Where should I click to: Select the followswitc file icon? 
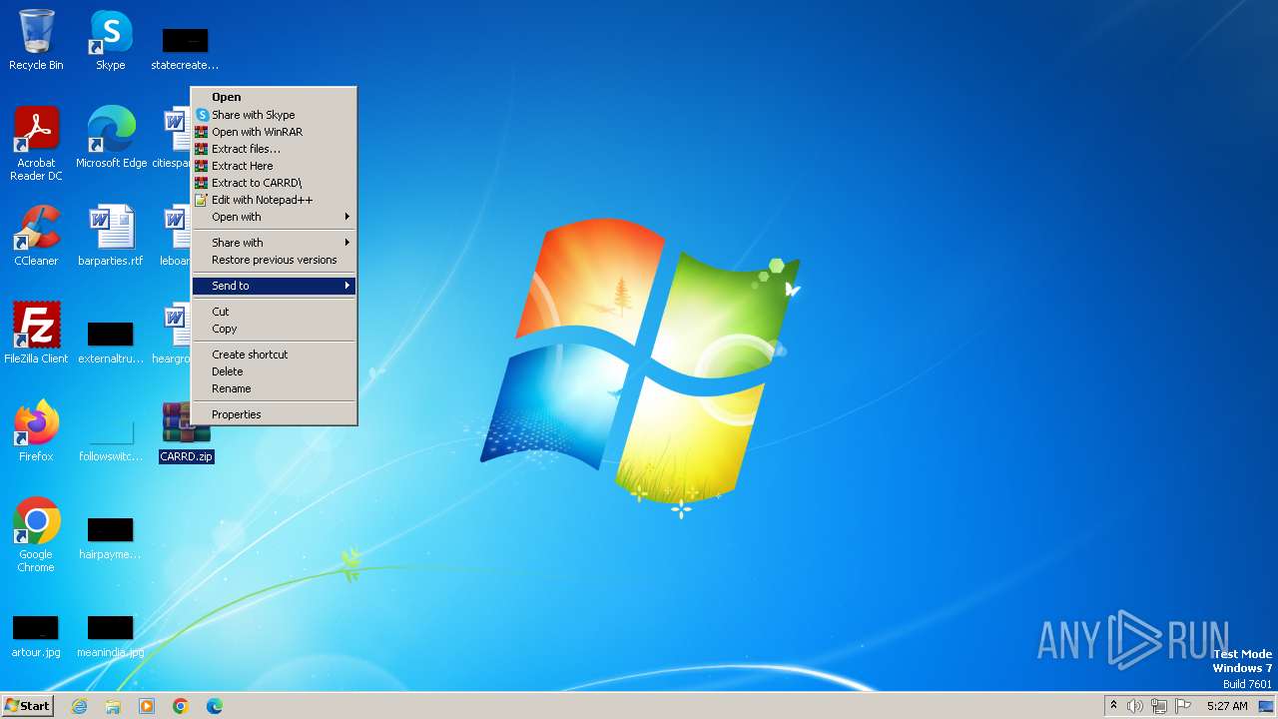pos(110,440)
